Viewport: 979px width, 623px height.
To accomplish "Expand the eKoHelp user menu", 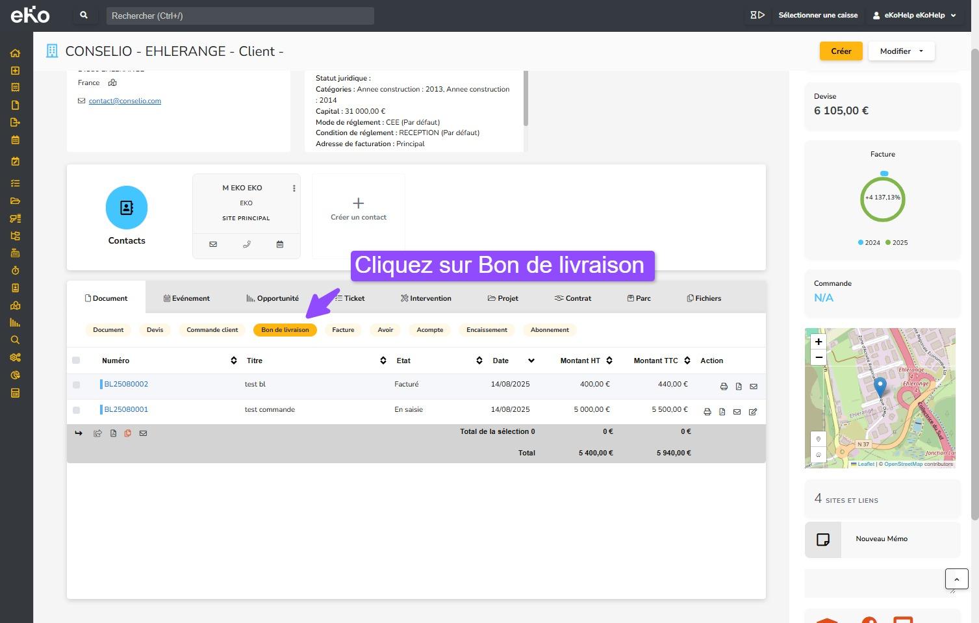I will coord(914,16).
